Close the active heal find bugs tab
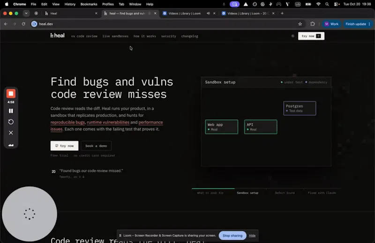Image resolution: width=375 pixels, height=243 pixels. coord(155,14)
